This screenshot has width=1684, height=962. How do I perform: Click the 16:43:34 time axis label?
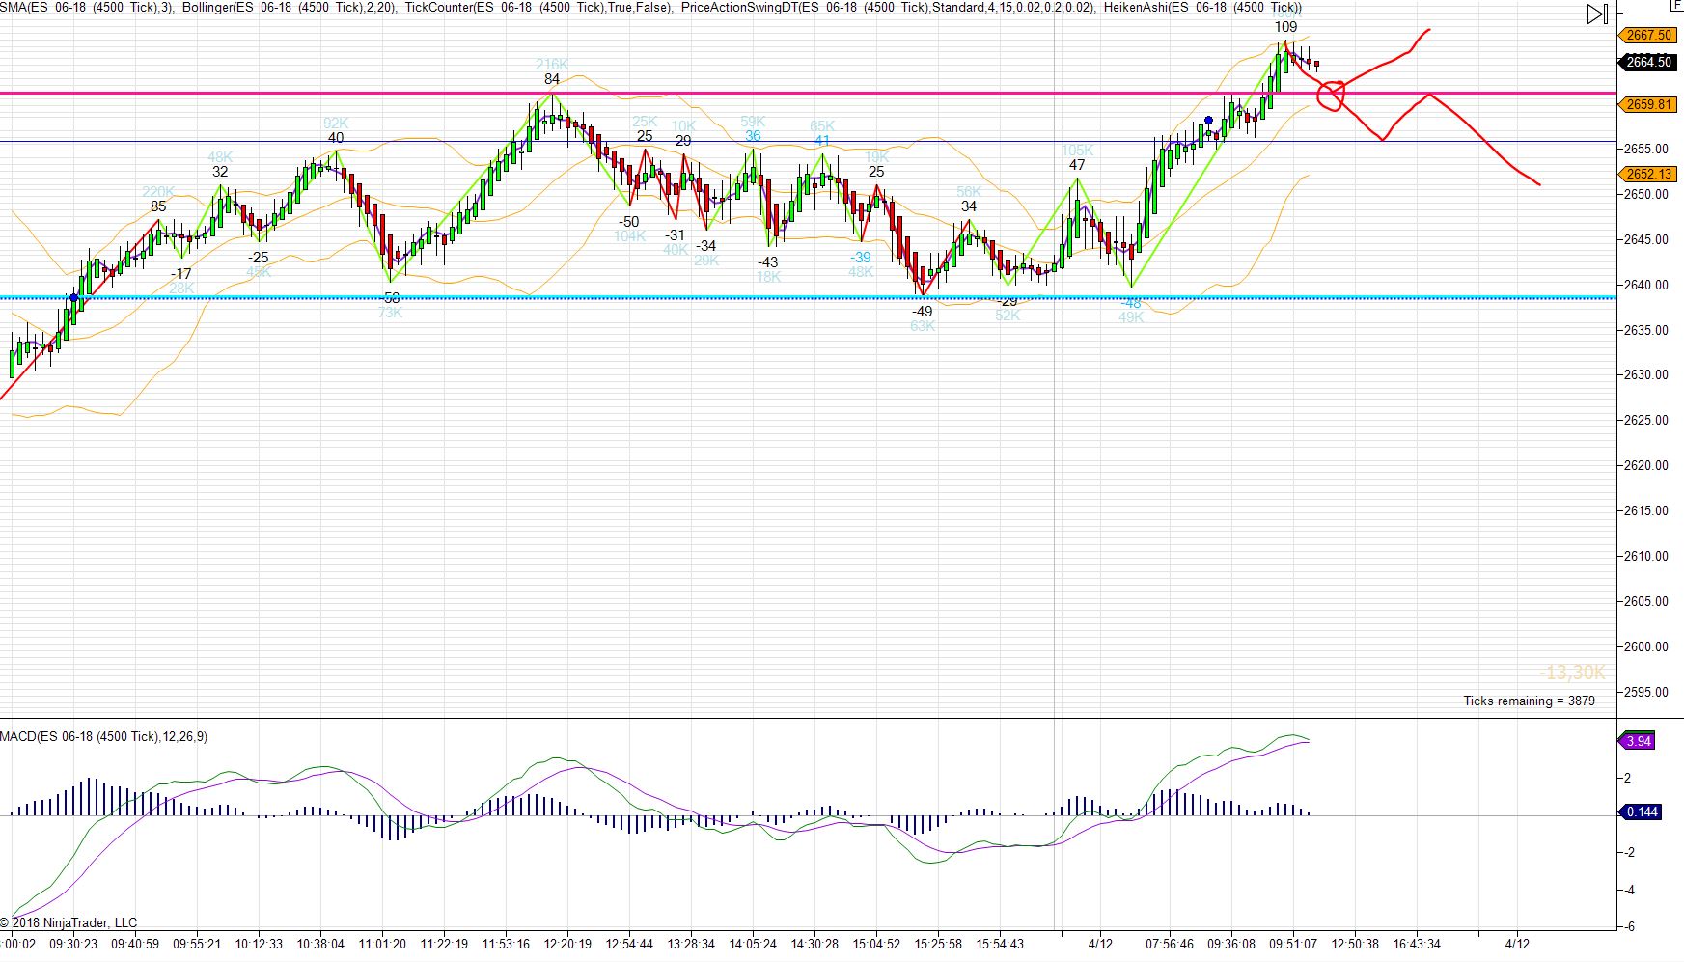click(1417, 944)
